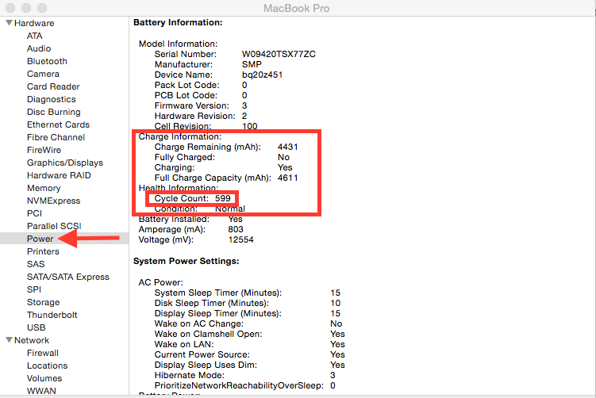This screenshot has width=596, height=398.
Task: Select ATA in the sidebar
Action: click(x=35, y=36)
